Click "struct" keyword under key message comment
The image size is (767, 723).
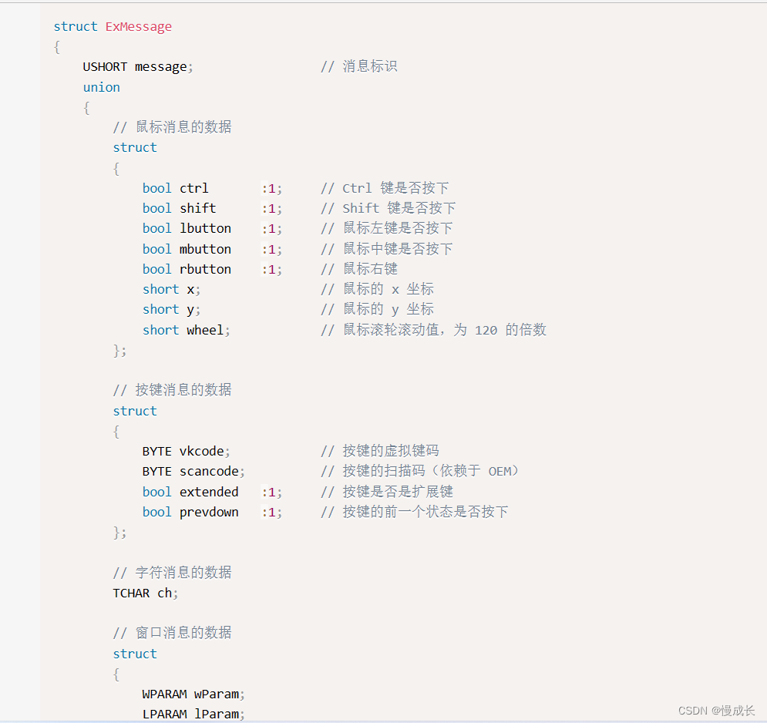(x=135, y=411)
